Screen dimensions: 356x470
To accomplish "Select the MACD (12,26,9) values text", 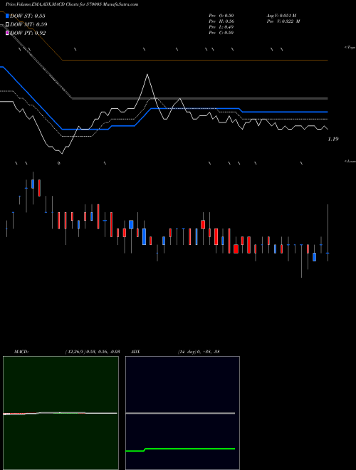I will (x=93, y=352).
